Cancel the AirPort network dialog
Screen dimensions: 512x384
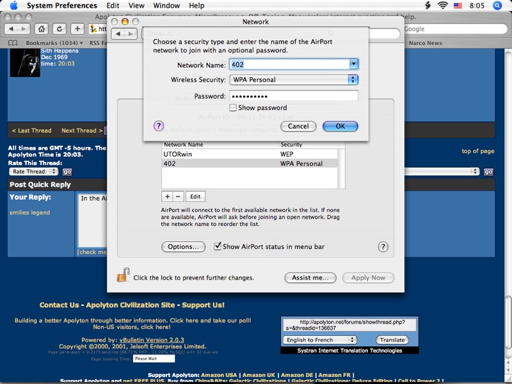(298, 126)
